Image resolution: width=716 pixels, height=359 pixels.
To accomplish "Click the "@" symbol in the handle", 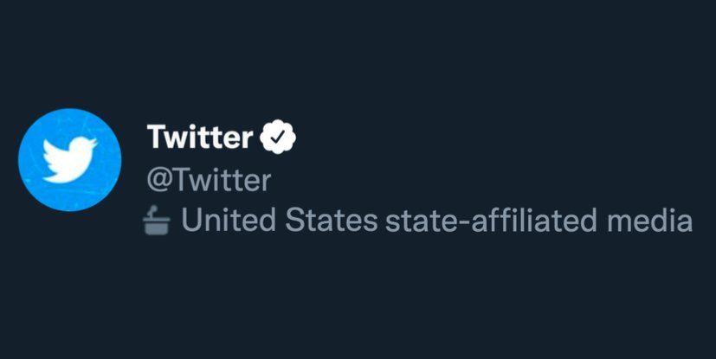I will [x=158, y=181].
